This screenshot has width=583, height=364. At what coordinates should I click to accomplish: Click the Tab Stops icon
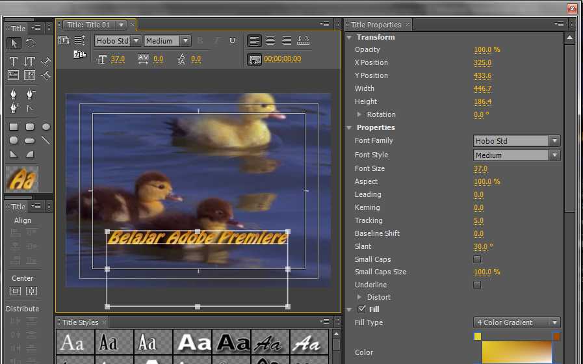tap(303, 40)
